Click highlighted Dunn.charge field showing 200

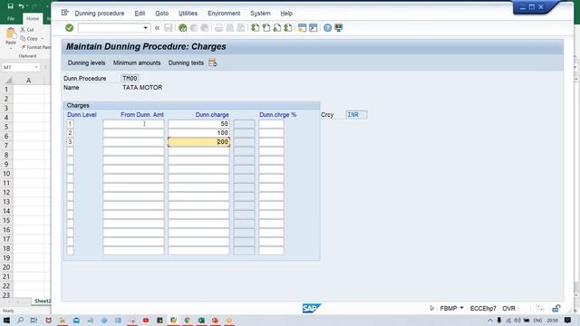pos(198,142)
